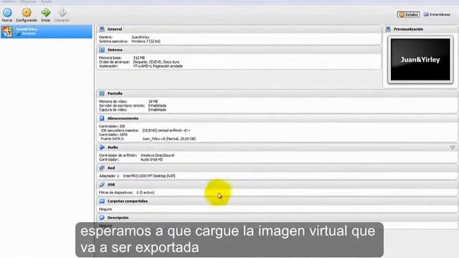Click the Nombre 'Juan&Yirley' value in General
The height and width of the screenshot is (258, 459).
141,37
